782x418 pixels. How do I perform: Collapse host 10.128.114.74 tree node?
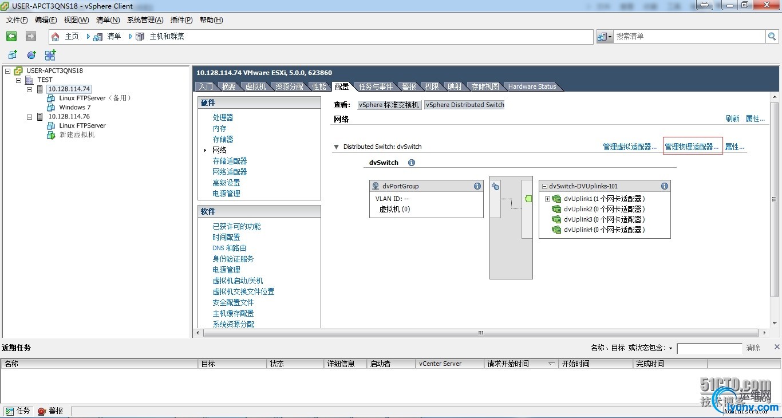30,89
